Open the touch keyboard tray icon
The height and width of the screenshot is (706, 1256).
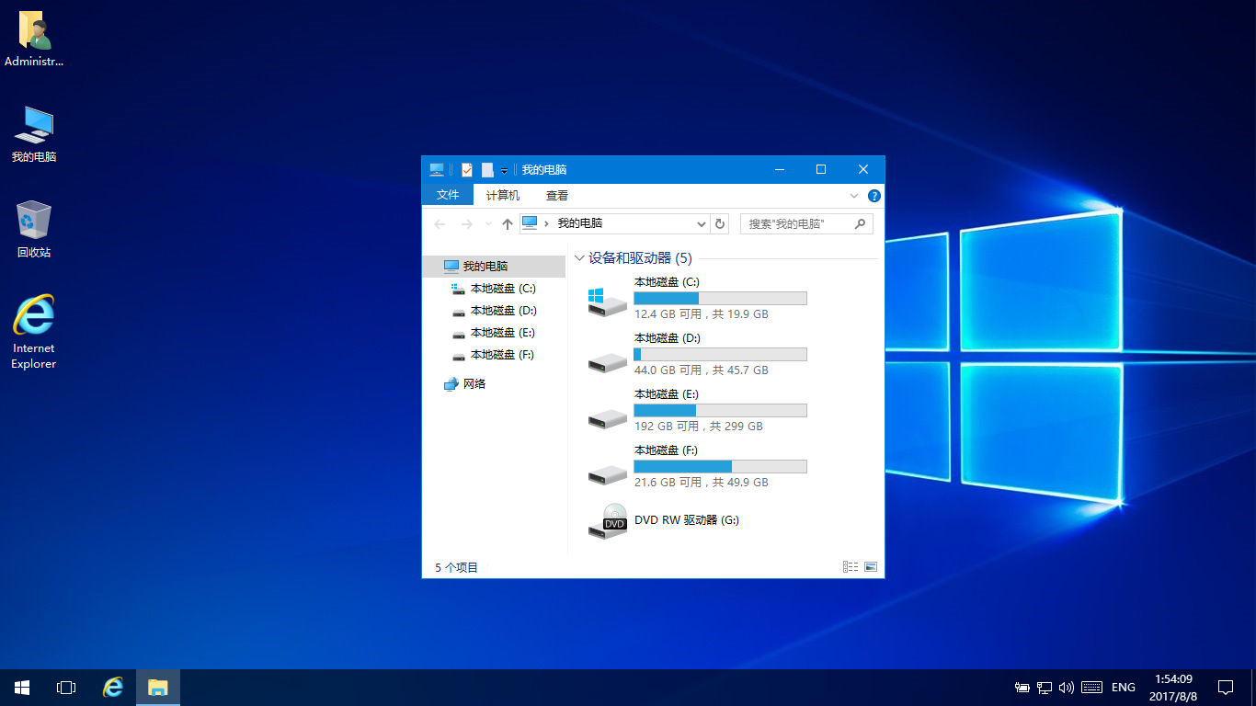pos(1091,688)
